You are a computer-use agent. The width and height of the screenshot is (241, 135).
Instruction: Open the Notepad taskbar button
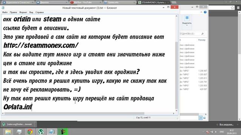coord(52,132)
